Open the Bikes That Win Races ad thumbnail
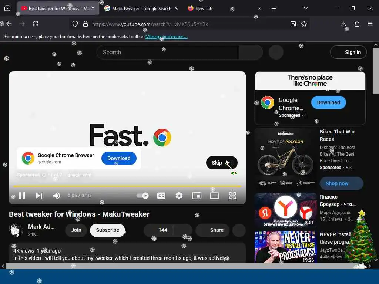This screenshot has height=284, width=379. tap(285, 158)
